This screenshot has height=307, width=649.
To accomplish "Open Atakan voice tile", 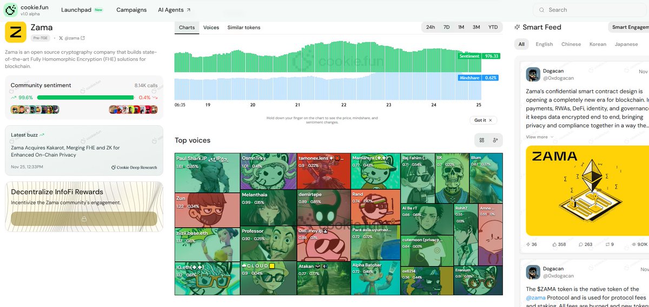I will point(323,278).
